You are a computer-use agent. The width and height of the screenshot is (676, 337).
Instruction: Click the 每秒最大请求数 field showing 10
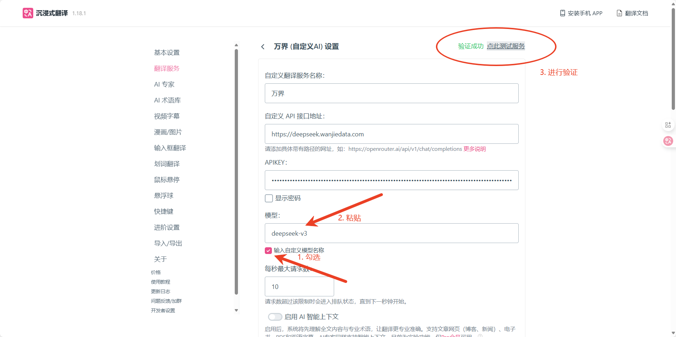coord(299,286)
